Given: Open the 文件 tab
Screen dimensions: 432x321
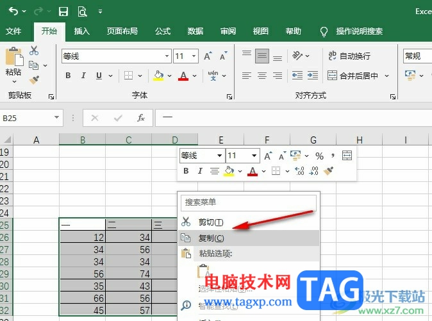Looking at the screenshot, I should 13,31.
